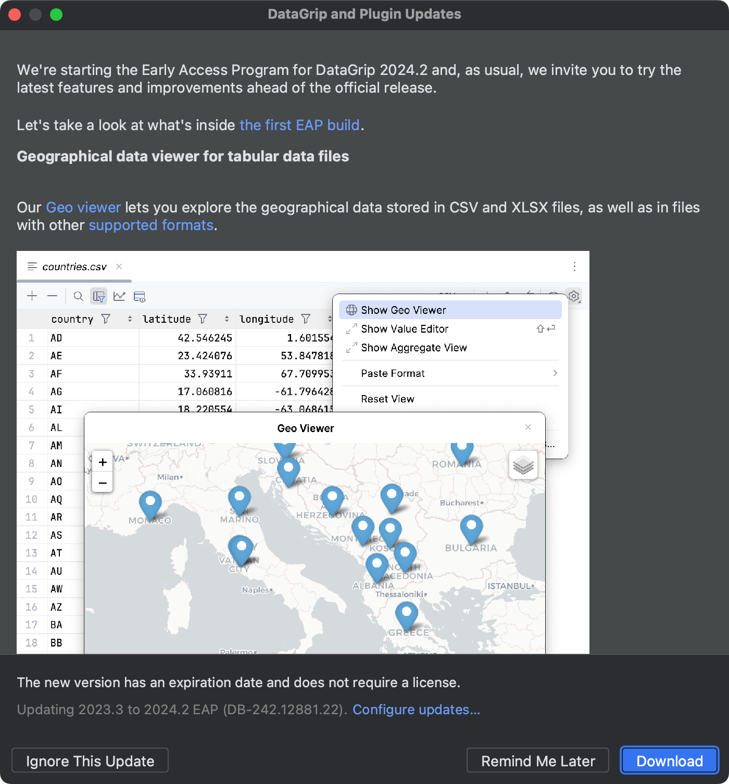Image resolution: width=729 pixels, height=784 pixels.
Task: Open the show chart icon
Action: 119,296
